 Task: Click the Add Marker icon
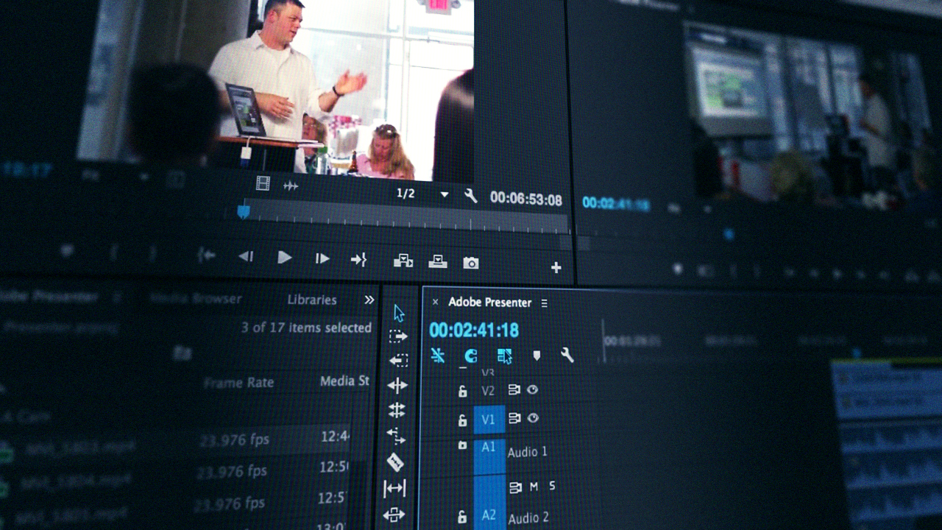point(536,356)
